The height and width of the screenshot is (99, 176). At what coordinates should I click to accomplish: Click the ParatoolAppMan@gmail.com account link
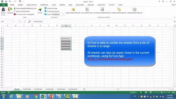tap(26, 8)
